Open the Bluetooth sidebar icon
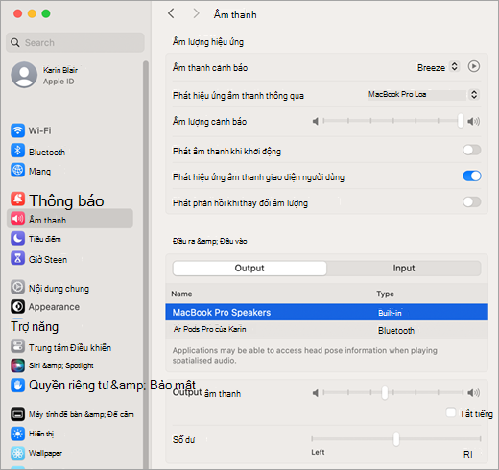 pos(17,151)
